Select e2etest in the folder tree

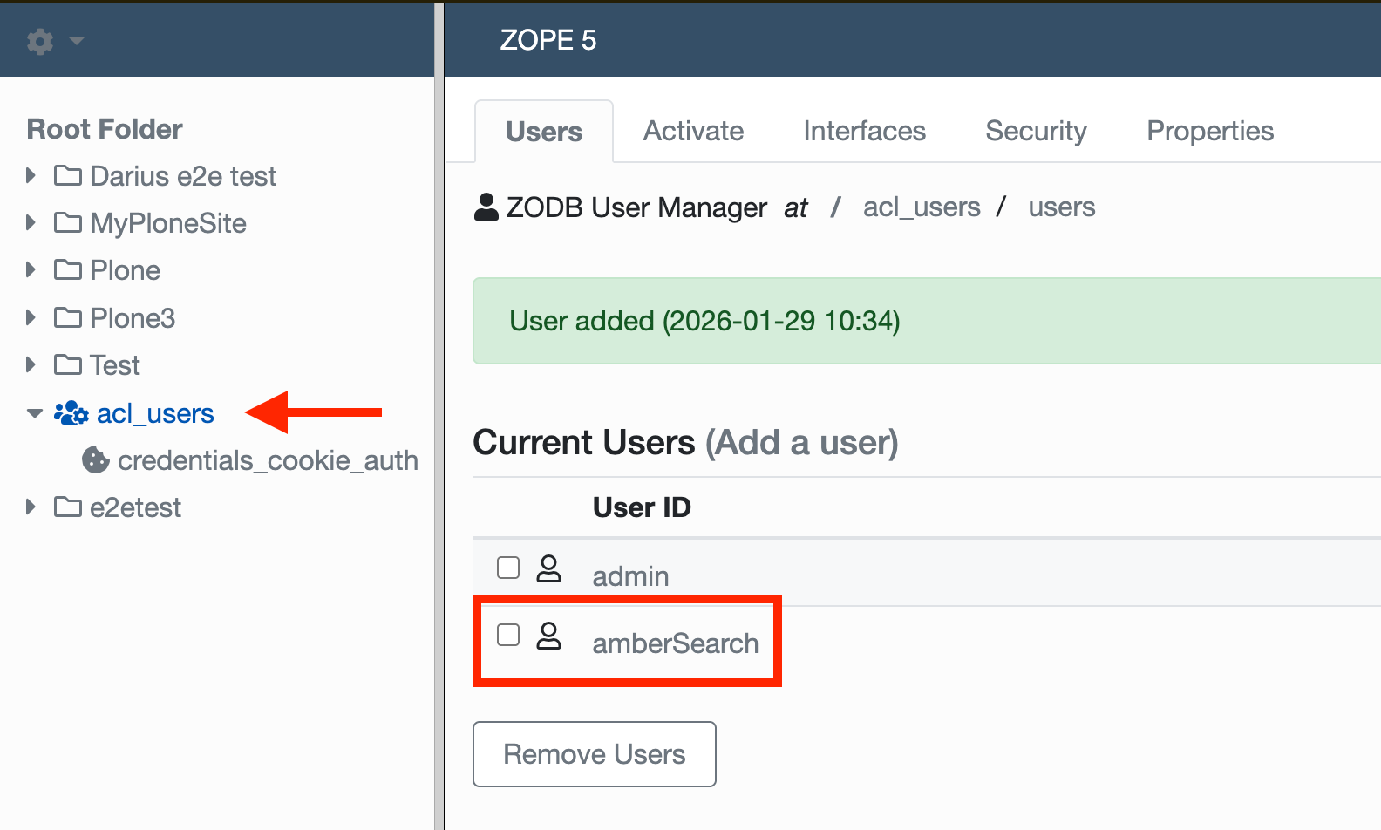(x=136, y=507)
